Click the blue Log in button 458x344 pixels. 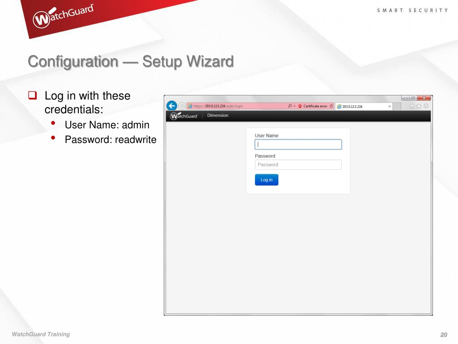point(267,180)
